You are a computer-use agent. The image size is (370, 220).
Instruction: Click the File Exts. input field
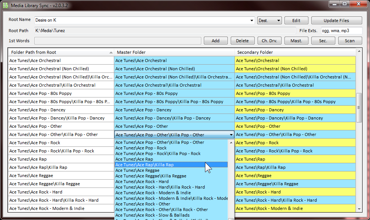tap(342, 31)
